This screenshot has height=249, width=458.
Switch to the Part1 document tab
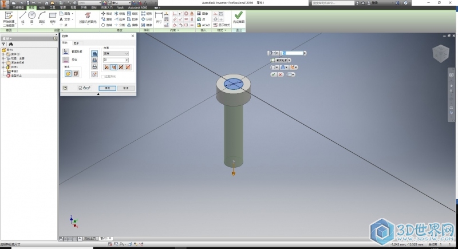pyautogui.click(x=105, y=239)
